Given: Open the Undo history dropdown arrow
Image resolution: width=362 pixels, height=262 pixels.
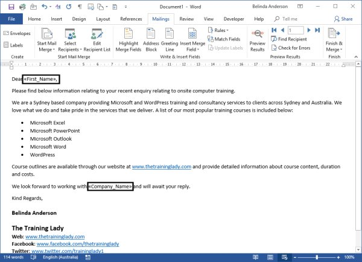Looking at the screenshot, I should point(50,7).
